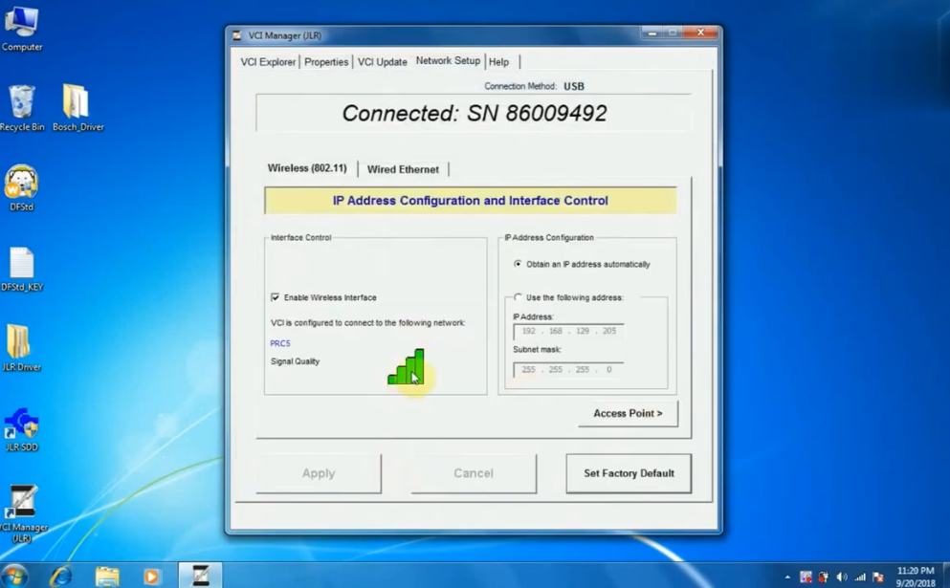Screen dimensions: 950x588
Task: Click the Signal Quality label
Action: 295,361
